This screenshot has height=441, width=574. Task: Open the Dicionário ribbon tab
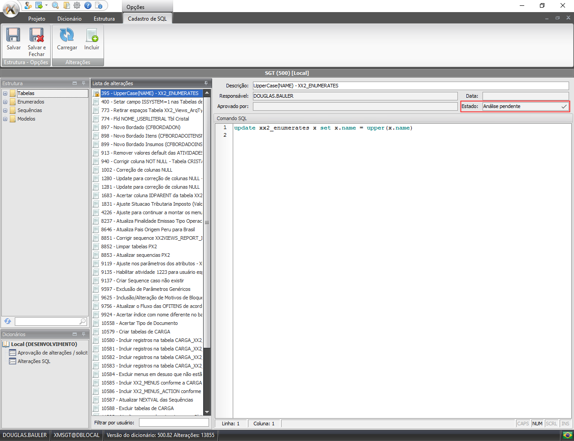[x=70, y=19]
